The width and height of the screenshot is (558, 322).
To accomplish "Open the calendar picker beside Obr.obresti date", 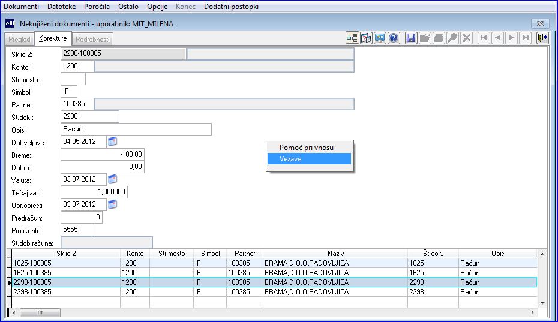I will coord(112,204).
